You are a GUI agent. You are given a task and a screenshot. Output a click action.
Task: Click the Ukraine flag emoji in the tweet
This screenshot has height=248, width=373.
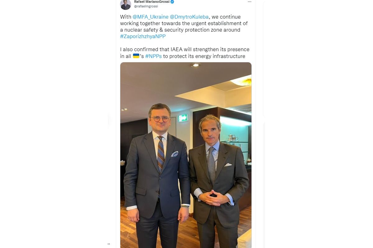136,56
